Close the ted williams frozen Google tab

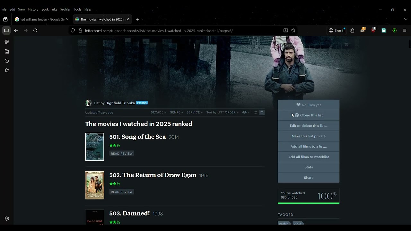67,19
